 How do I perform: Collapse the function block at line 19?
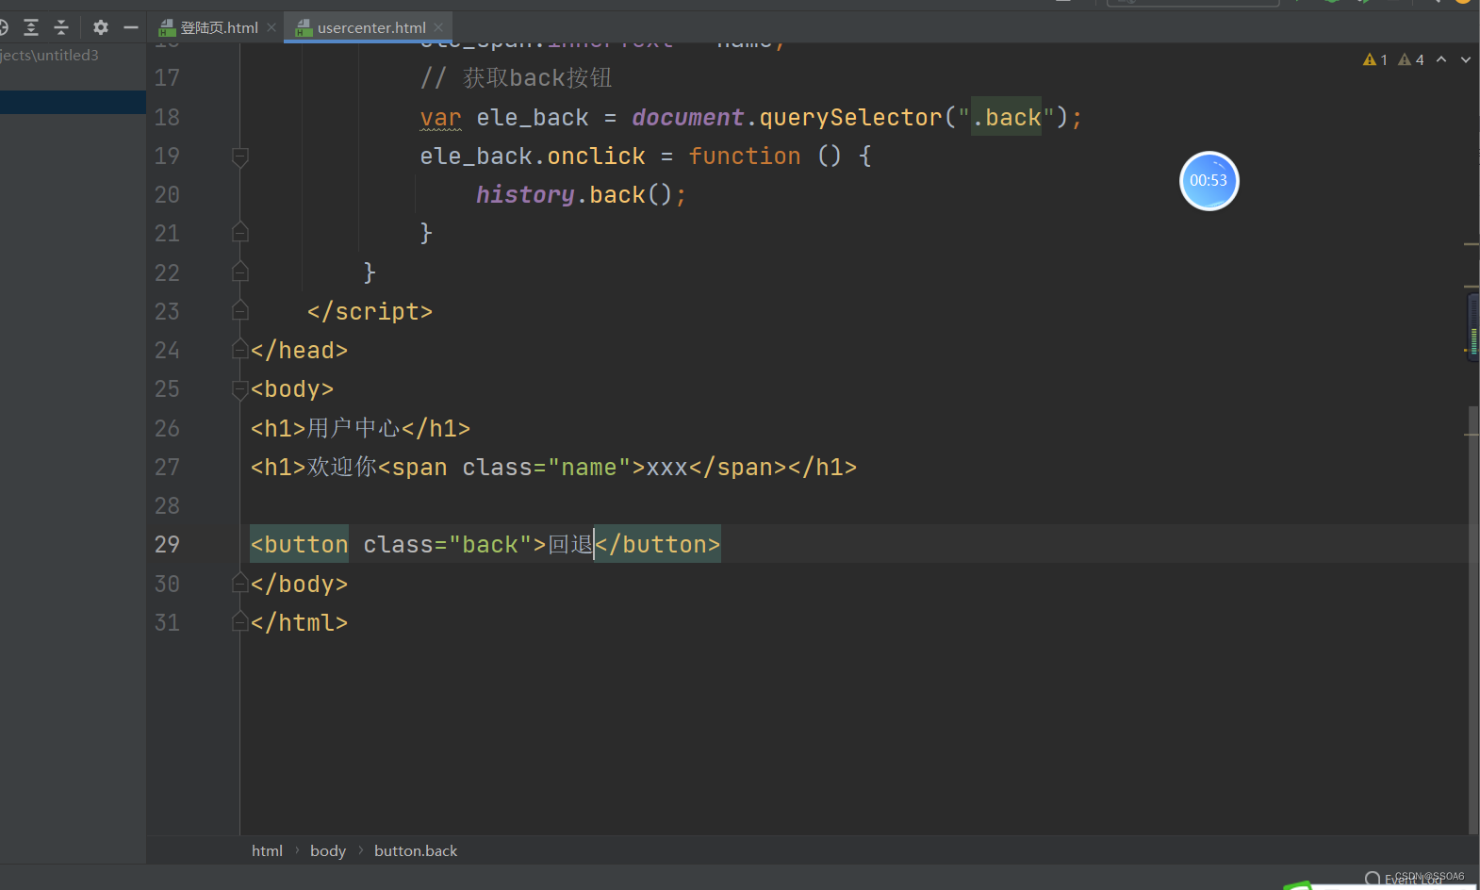[x=240, y=157]
